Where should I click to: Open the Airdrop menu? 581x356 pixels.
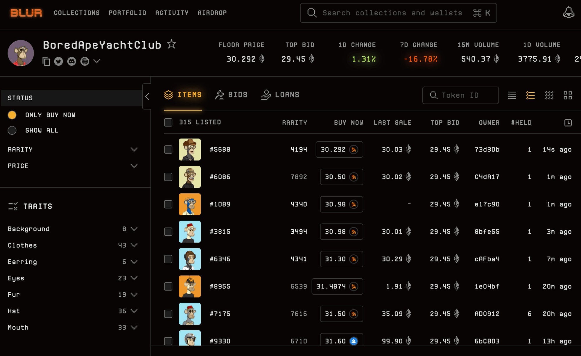coord(212,13)
